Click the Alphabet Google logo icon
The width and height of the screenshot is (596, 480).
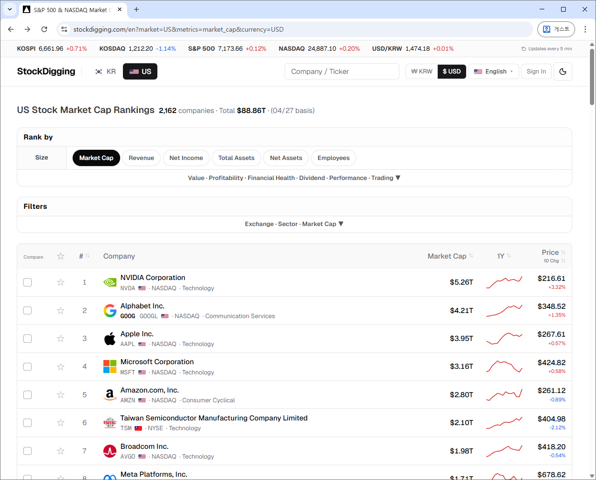[x=110, y=311]
